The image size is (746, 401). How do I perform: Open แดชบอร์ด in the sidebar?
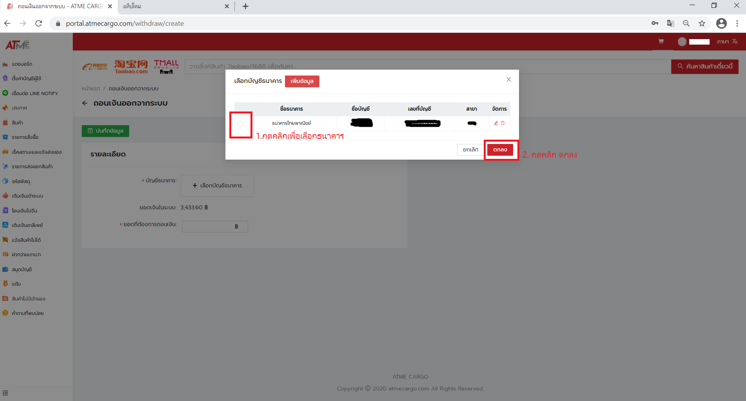(x=22, y=64)
